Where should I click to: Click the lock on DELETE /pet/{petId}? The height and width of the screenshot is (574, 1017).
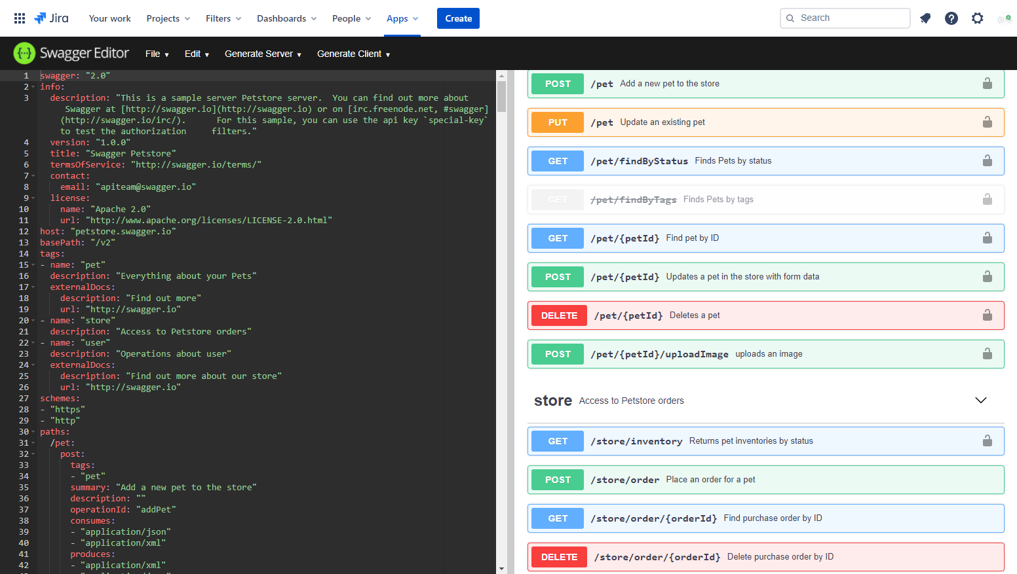coord(988,315)
